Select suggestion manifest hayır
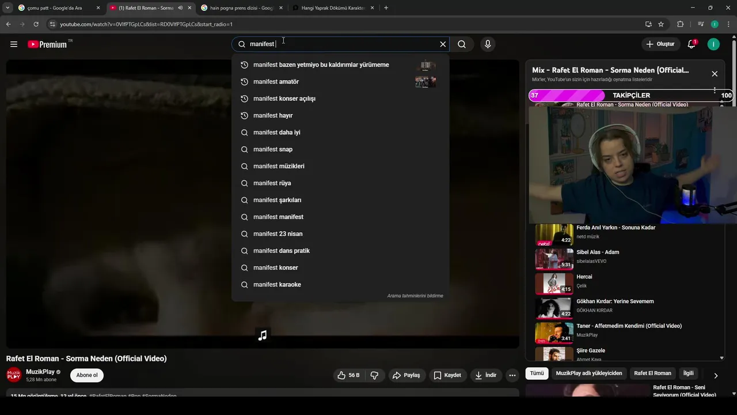This screenshot has width=737, height=415. [x=340, y=115]
